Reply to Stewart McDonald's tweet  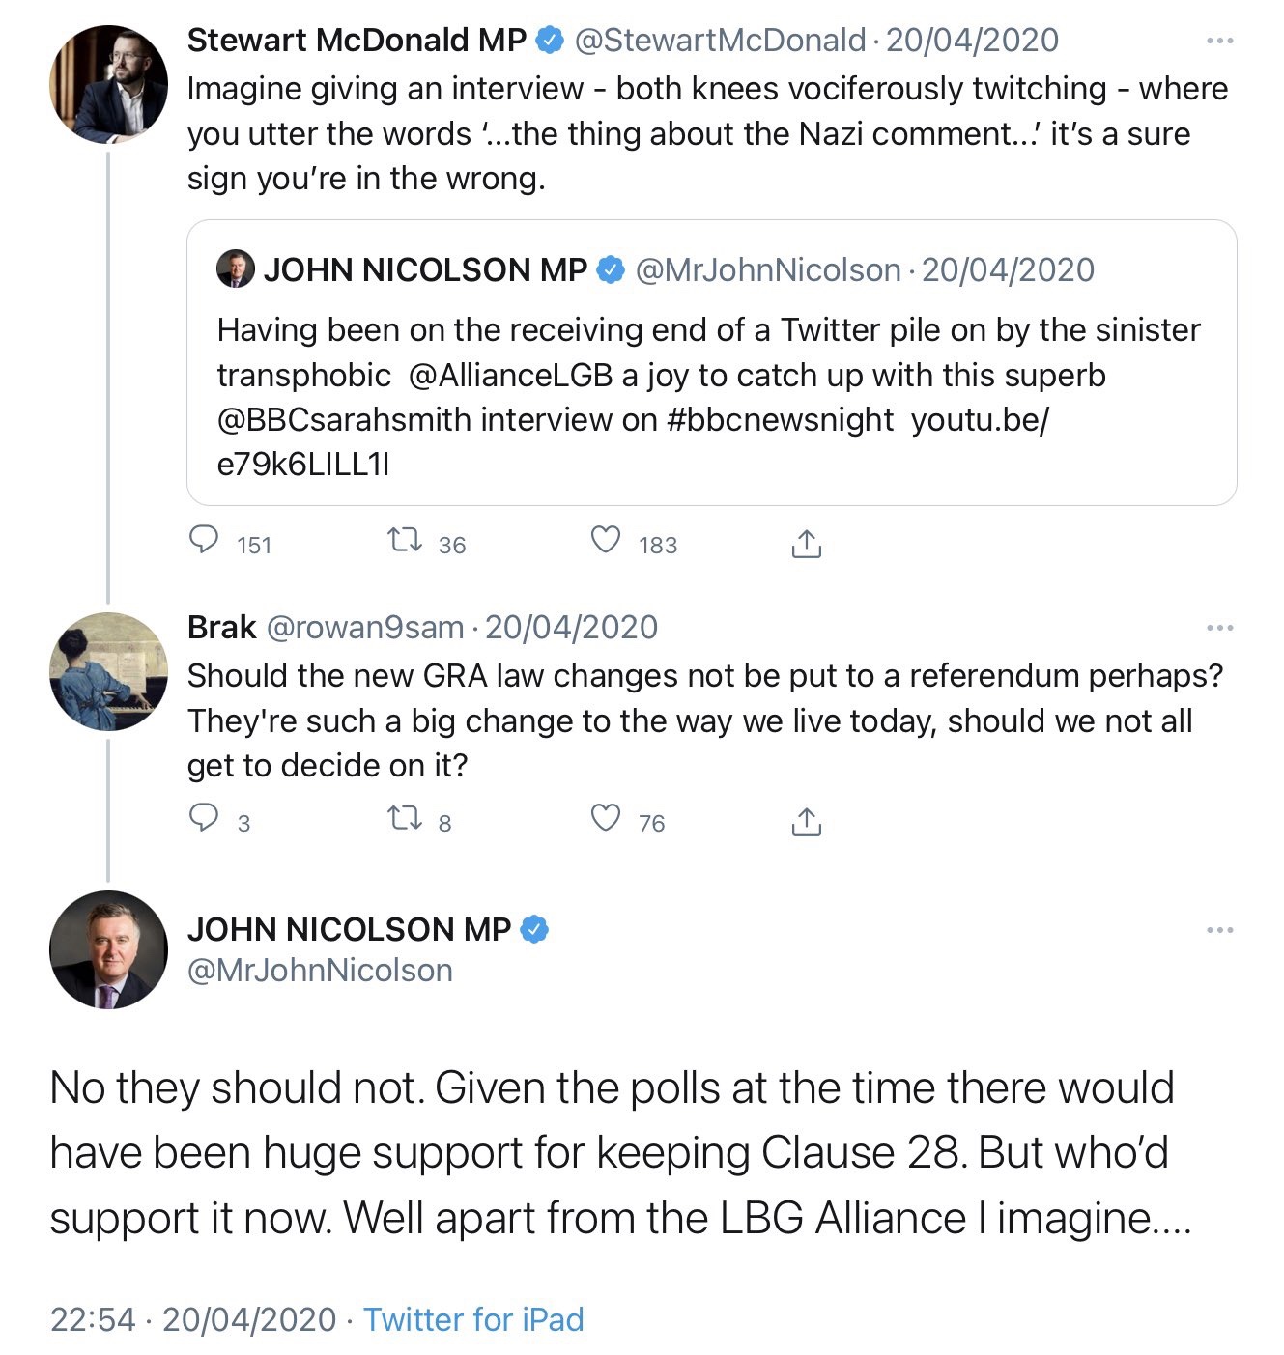pyautogui.click(x=204, y=541)
